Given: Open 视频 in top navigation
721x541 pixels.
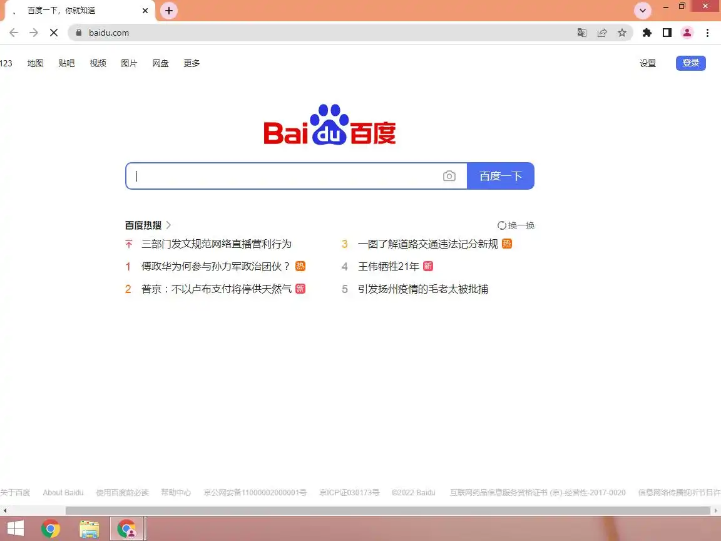Looking at the screenshot, I should coord(98,63).
